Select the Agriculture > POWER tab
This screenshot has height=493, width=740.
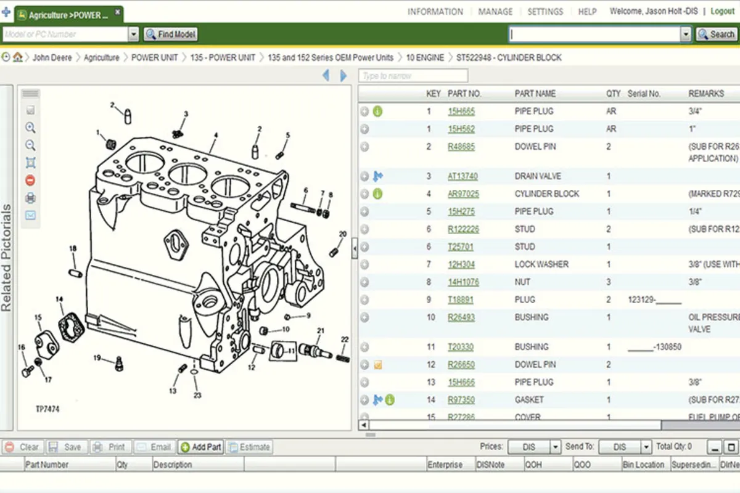(68, 14)
